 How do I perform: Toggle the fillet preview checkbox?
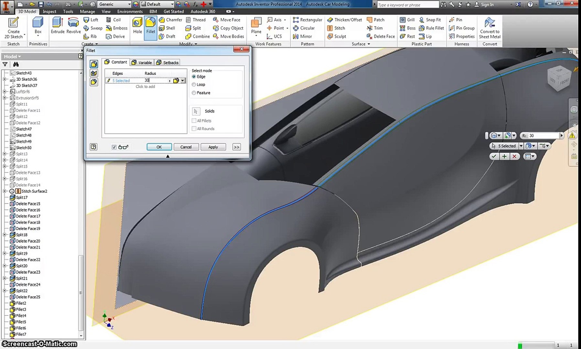[114, 147]
